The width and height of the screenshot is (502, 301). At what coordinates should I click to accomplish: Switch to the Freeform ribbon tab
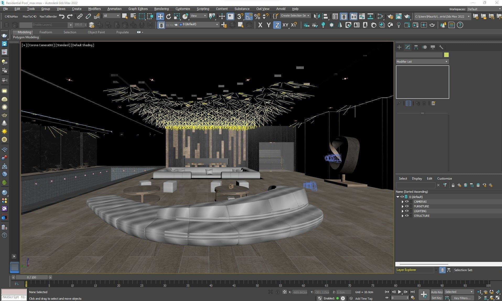tap(46, 32)
